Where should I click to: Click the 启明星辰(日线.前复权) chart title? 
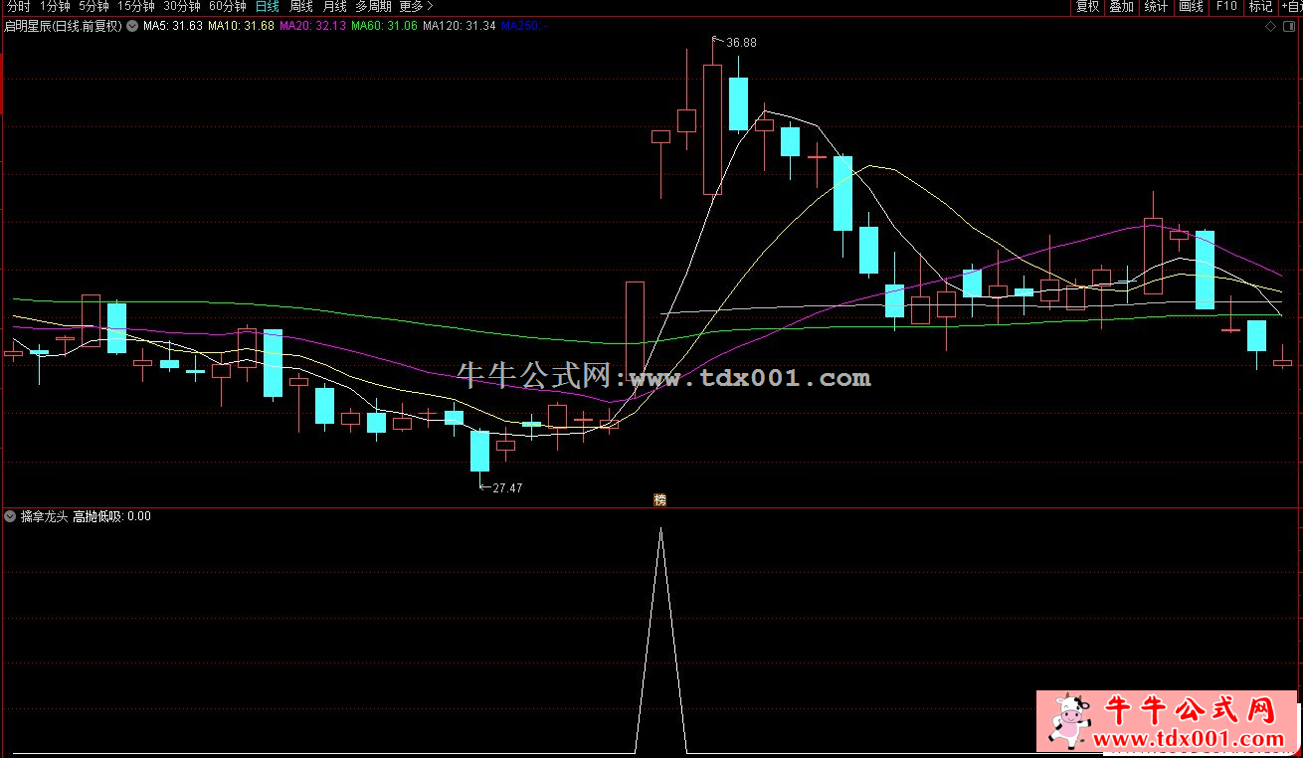[x=64, y=26]
